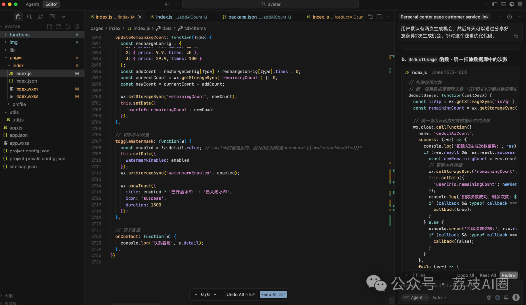The width and height of the screenshot is (526, 305).
Task: Click the avatar search field in the title bar
Action: point(270,4)
